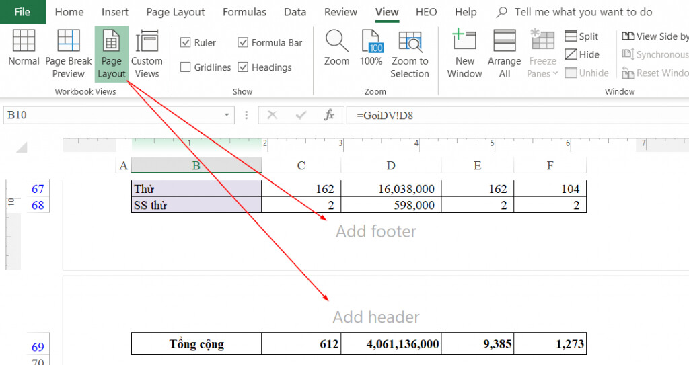The image size is (689, 365).
Task: Toggle Synchronous Scrolling
Action: pos(655,54)
